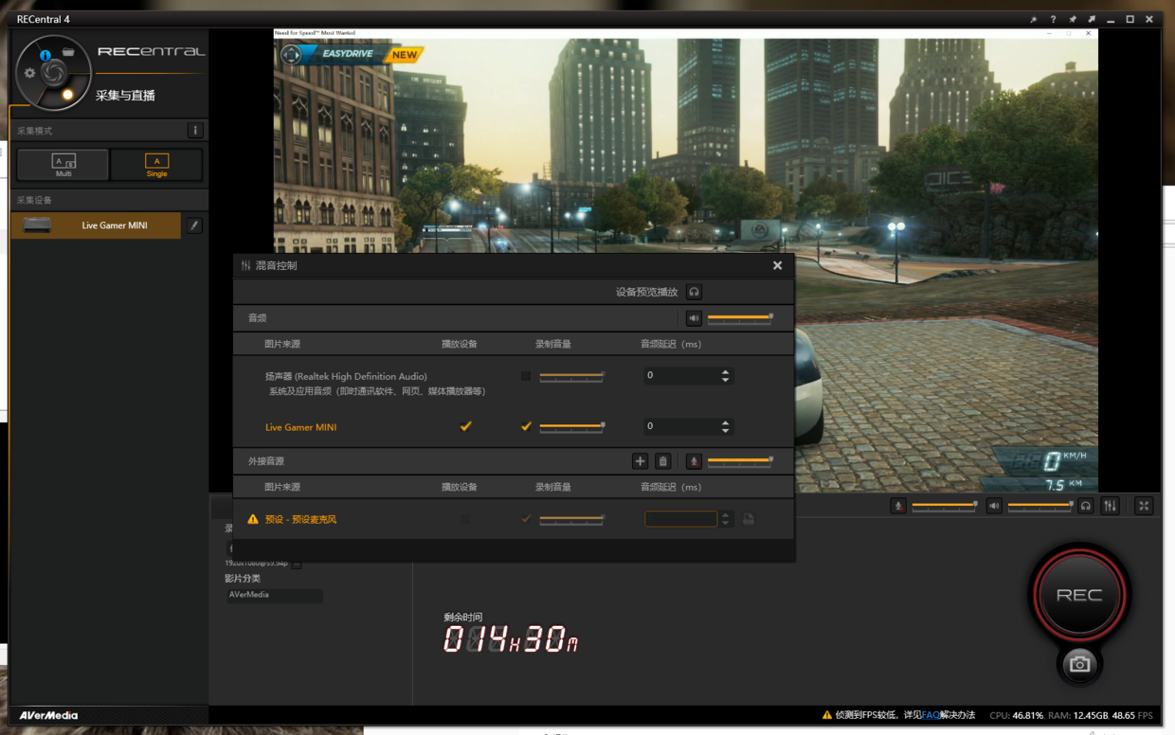Edit Live Gamer MINI device settings
The height and width of the screenshot is (735, 1175).
coord(194,225)
